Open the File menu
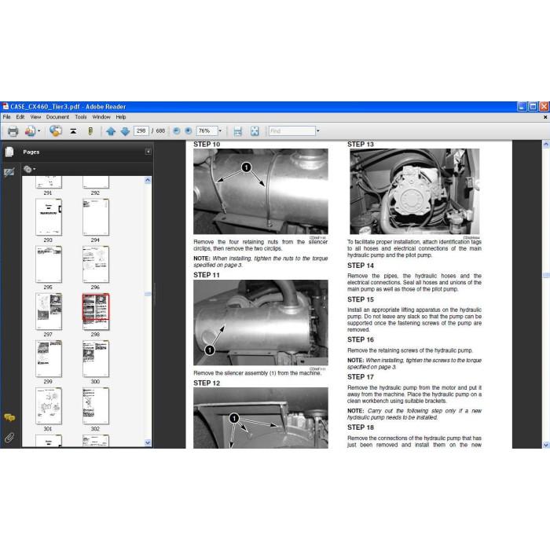Image resolution: width=550 pixels, height=550 pixels. (6, 117)
